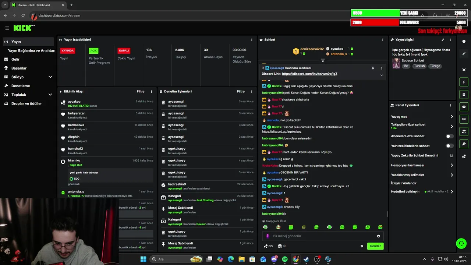Click username kubrayranci94 asking about Kenan Doğulu

pyautogui.click(x=273, y=93)
